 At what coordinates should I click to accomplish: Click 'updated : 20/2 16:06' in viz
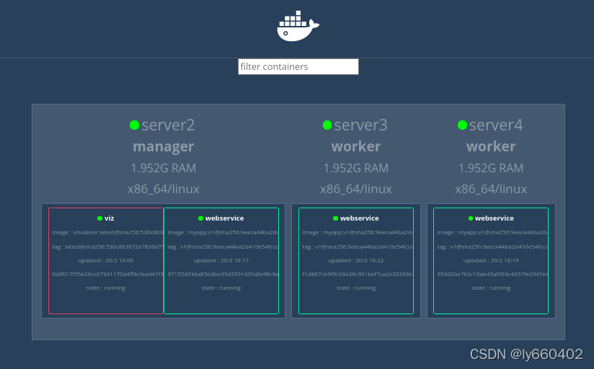[106, 261]
